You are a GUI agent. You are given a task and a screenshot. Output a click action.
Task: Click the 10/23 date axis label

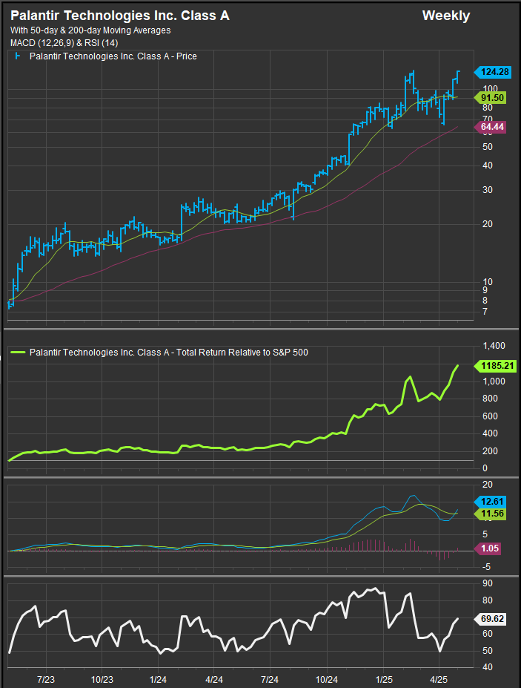coord(102,680)
